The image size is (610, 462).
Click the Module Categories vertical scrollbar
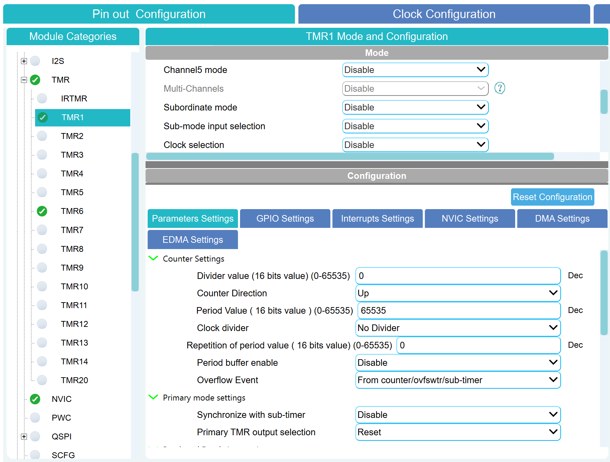pyautogui.click(x=135, y=222)
